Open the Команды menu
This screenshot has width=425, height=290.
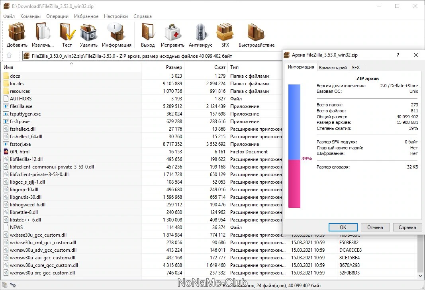(30, 16)
